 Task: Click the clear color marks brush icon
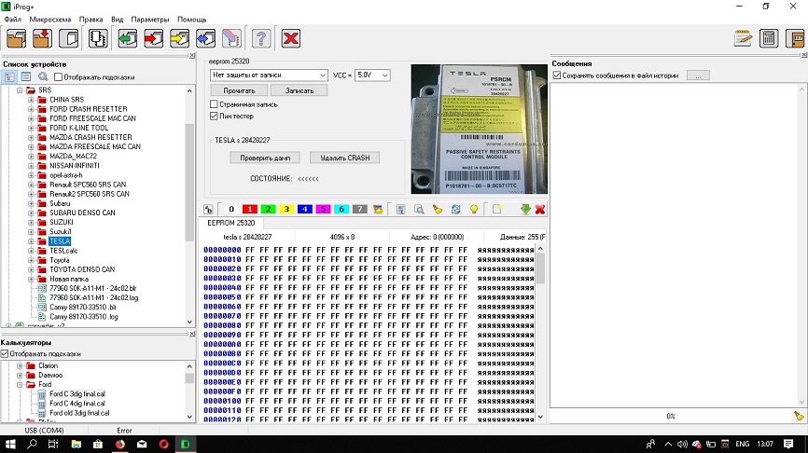click(378, 209)
